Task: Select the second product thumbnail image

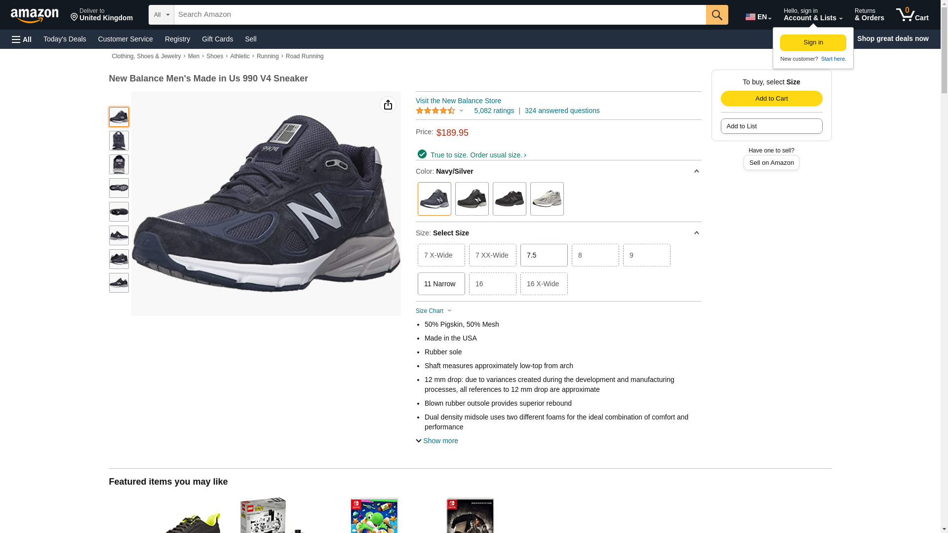Action: tap(118, 141)
